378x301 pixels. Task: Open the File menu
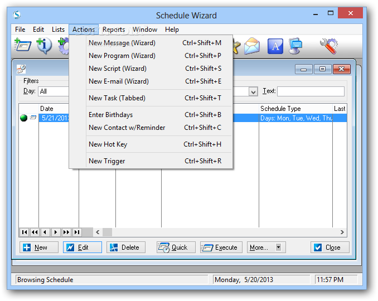pyautogui.click(x=20, y=30)
